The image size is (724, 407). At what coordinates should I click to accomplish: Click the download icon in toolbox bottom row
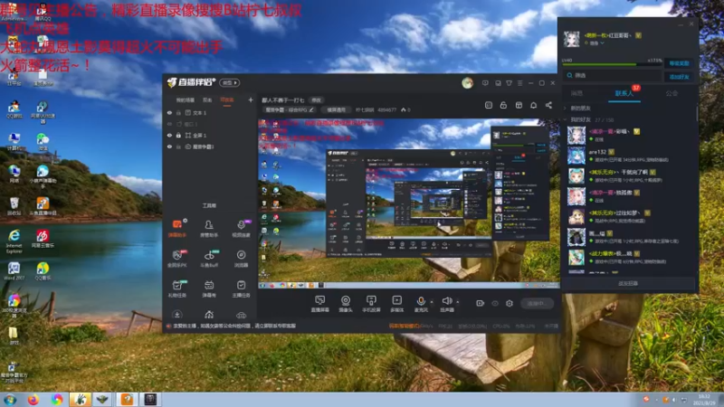[x=176, y=315]
